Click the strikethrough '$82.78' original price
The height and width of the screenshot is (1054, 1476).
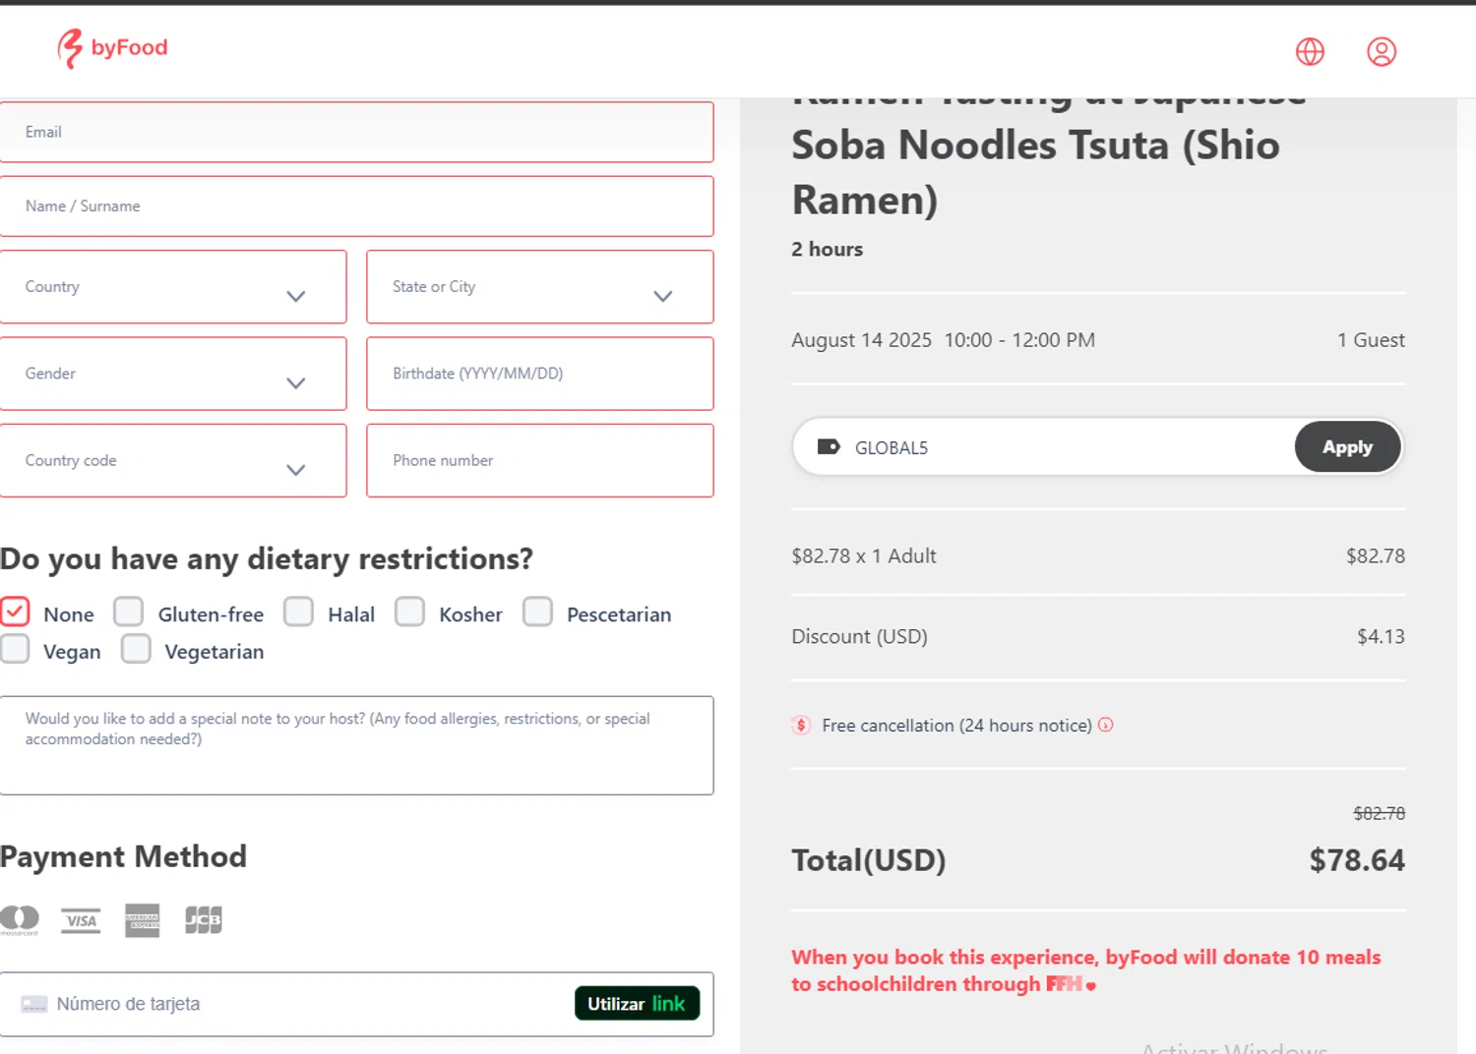(x=1379, y=813)
